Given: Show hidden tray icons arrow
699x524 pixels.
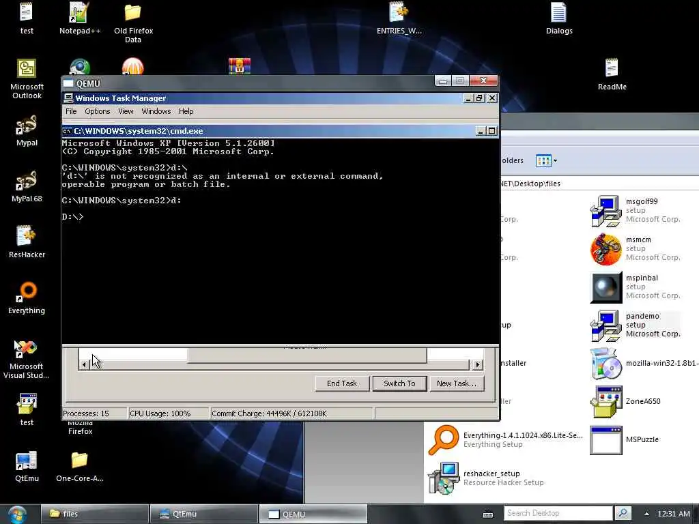Looking at the screenshot, I should (x=647, y=514).
